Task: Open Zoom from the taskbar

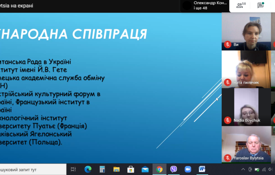Action: click(x=188, y=169)
